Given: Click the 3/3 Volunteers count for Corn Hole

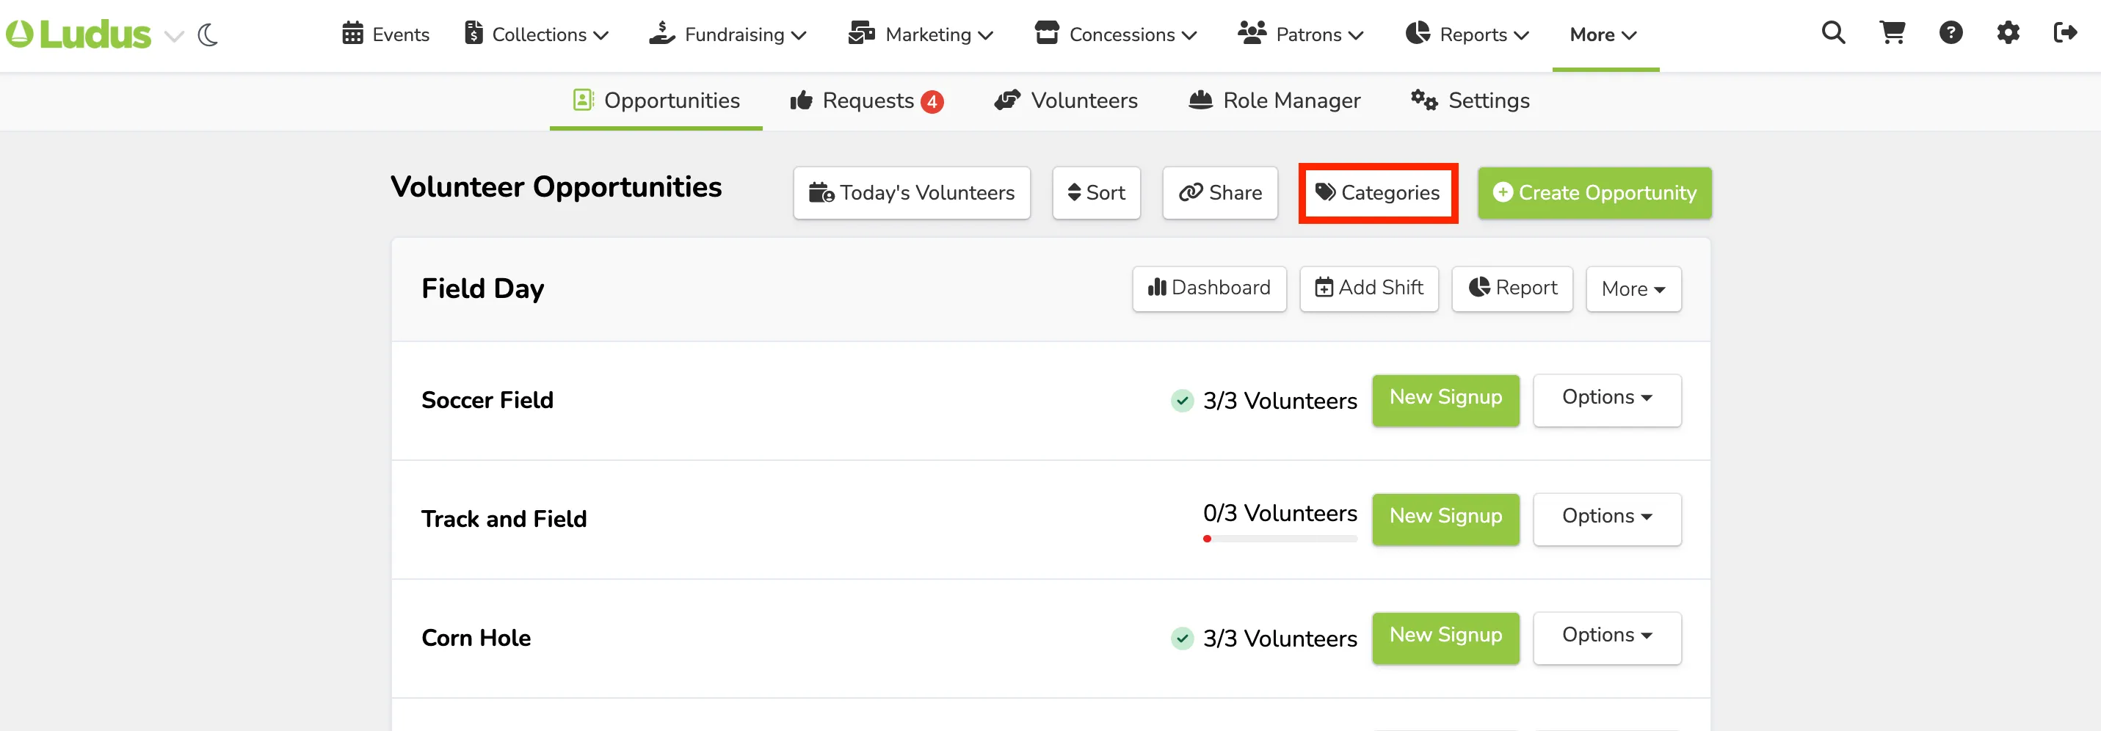Looking at the screenshot, I should point(1280,639).
